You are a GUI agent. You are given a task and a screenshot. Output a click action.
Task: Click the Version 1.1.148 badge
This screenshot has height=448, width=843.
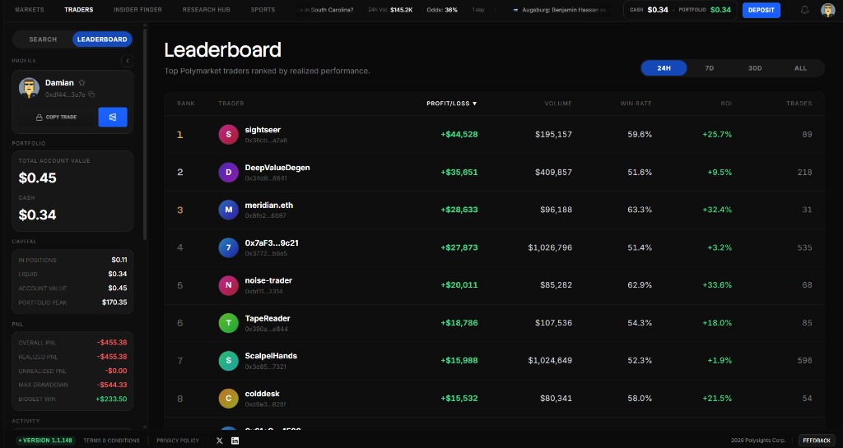pos(46,441)
